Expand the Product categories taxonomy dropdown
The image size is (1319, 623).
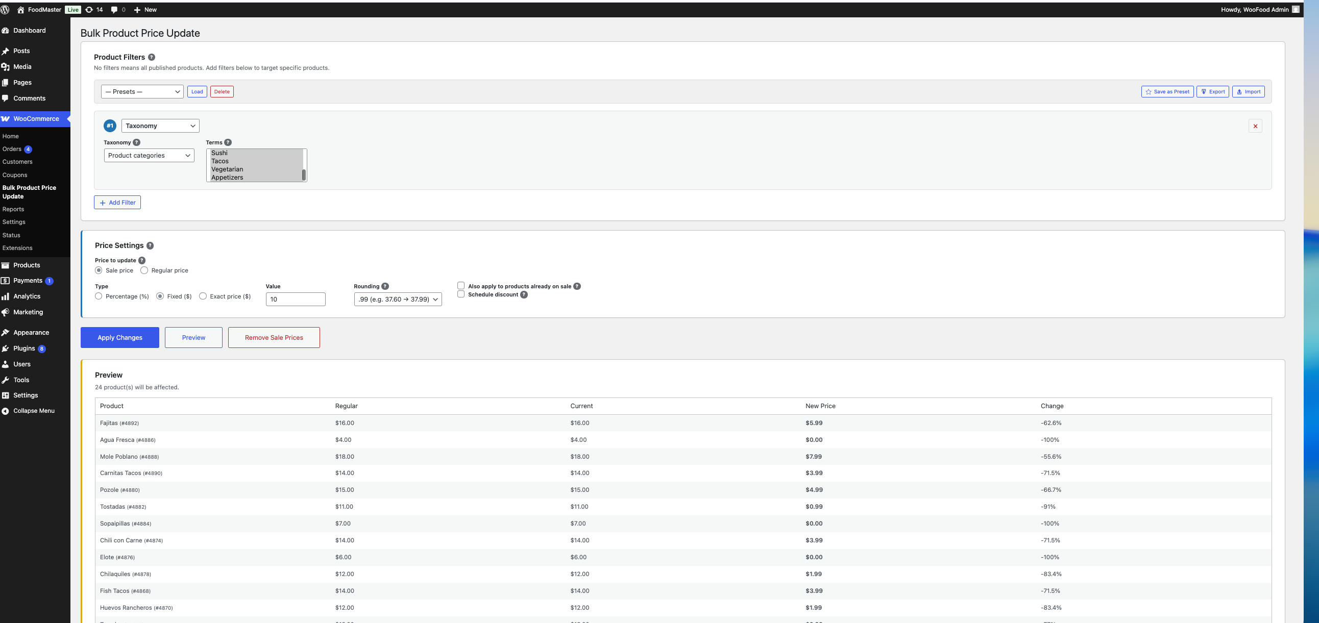coord(149,156)
